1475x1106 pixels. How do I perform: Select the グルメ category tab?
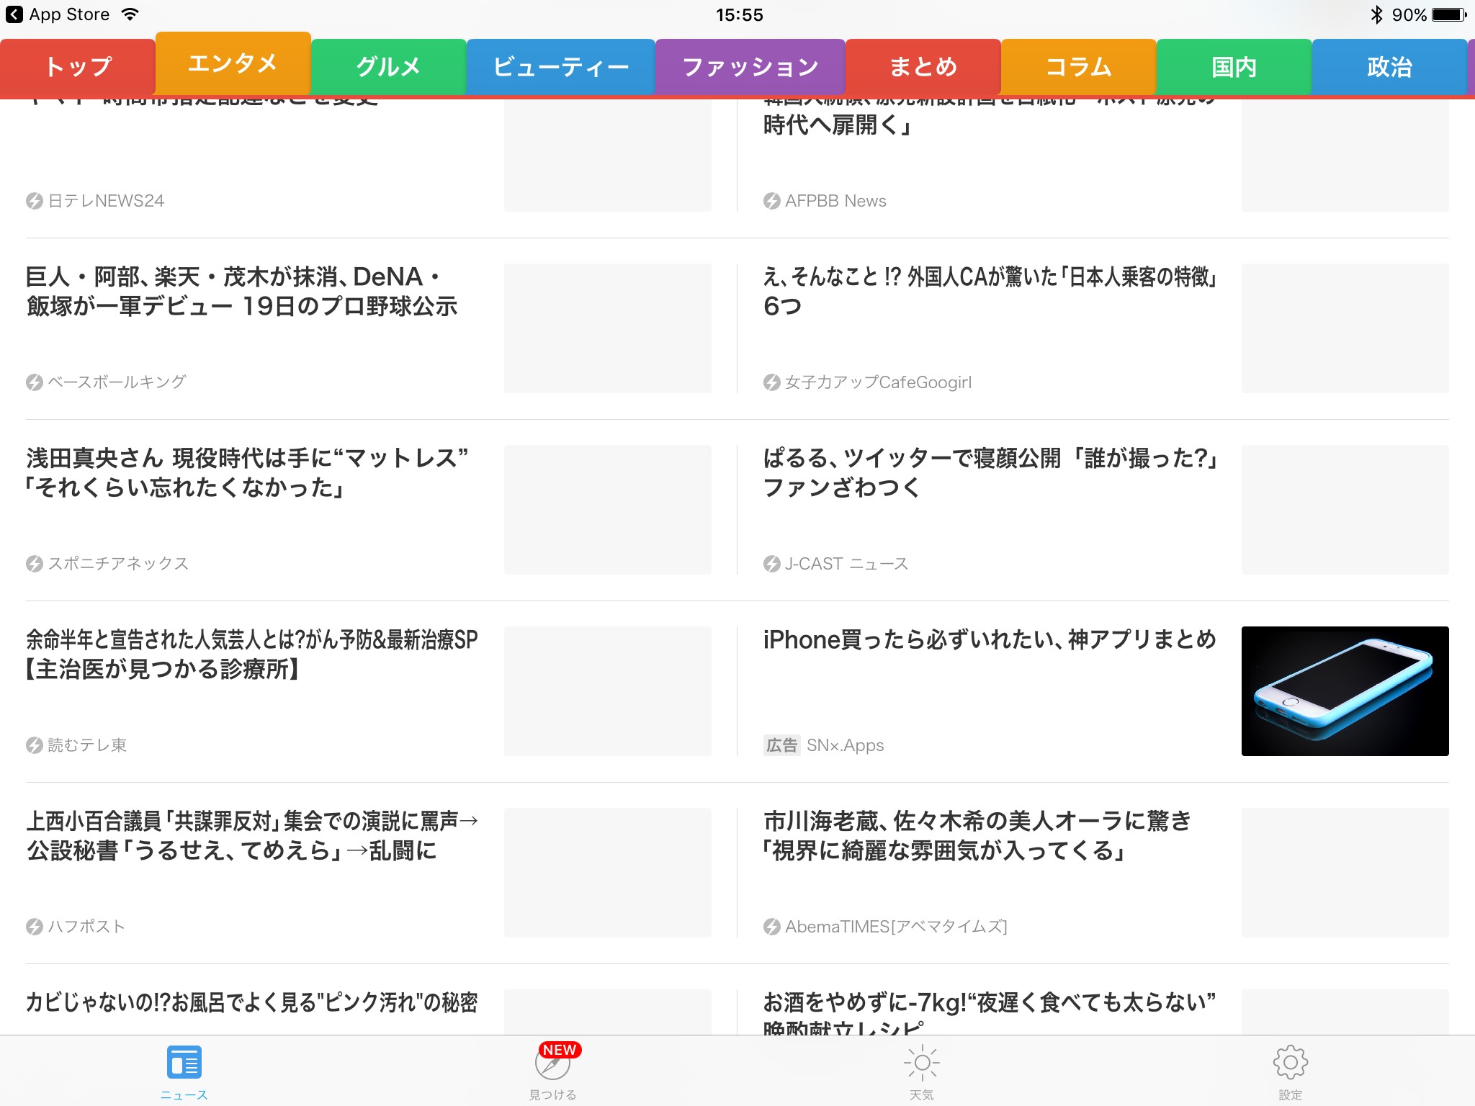pyautogui.click(x=388, y=67)
